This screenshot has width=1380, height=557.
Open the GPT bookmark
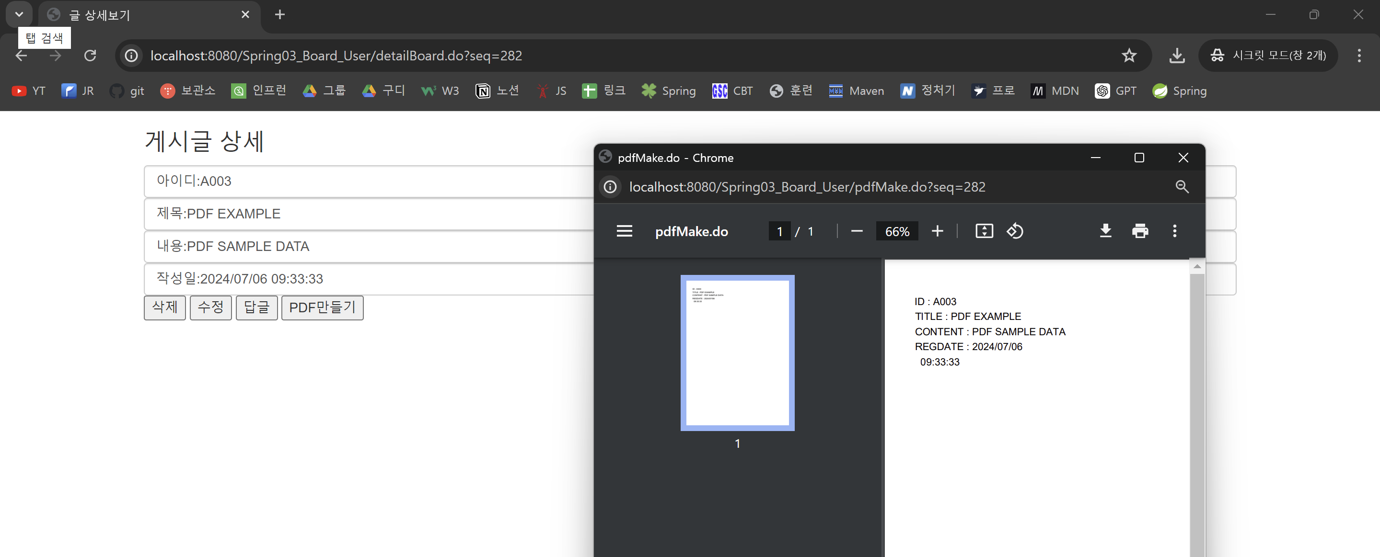tap(1116, 91)
